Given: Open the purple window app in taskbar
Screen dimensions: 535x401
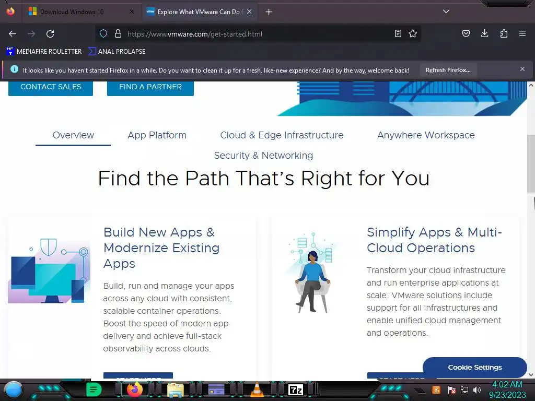Looking at the screenshot, I should 216,390.
